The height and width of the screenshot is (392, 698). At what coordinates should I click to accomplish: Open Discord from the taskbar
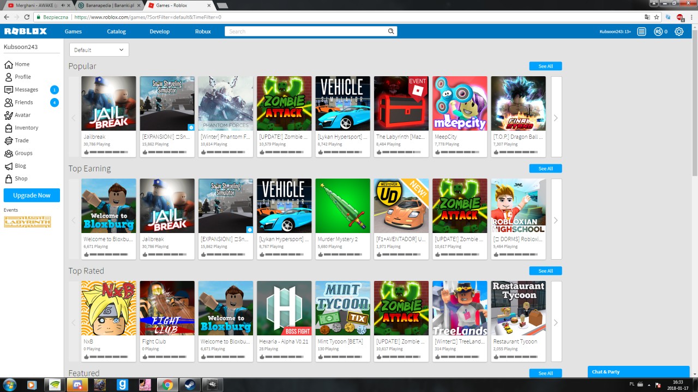pos(76,385)
